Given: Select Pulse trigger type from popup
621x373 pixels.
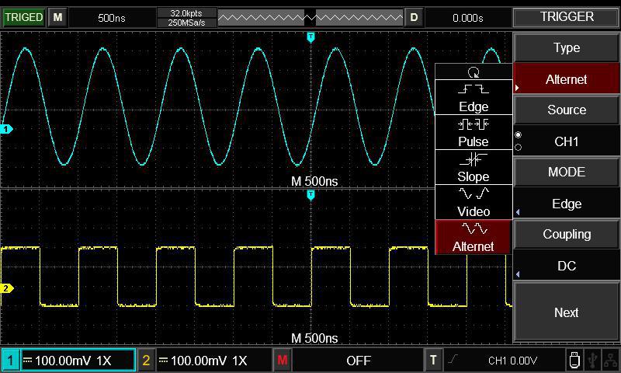Looking at the screenshot, I should 474,133.
